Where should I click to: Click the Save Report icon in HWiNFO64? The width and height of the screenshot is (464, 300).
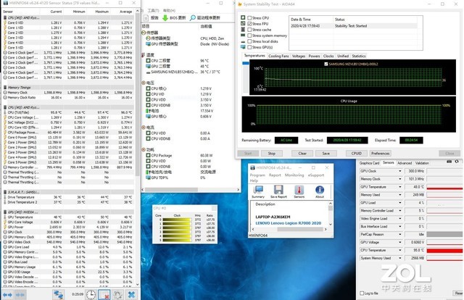279,191
